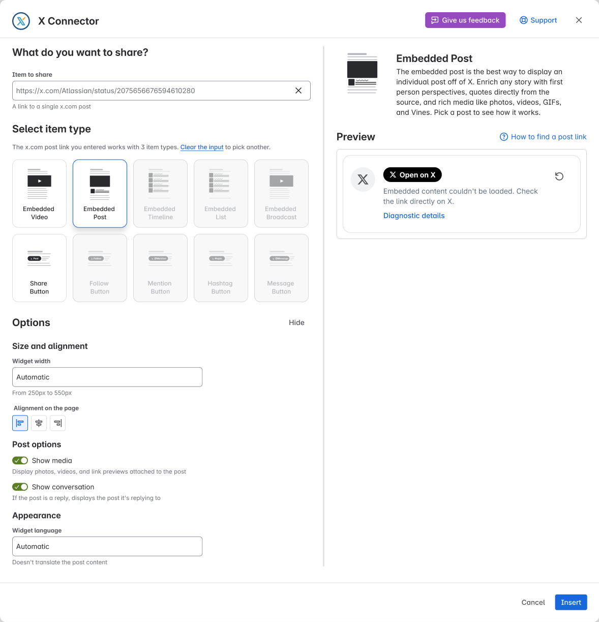The height and width of the screenshot is (622, 599).
Task: Open the Support link
Action: coord(538,20)
